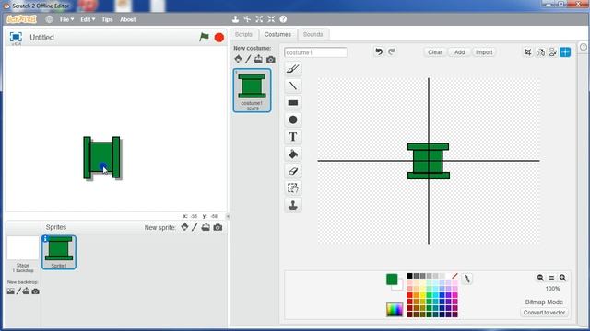The image size is (590, 331).
Task: Click the Add button
Action: (459, 52)
